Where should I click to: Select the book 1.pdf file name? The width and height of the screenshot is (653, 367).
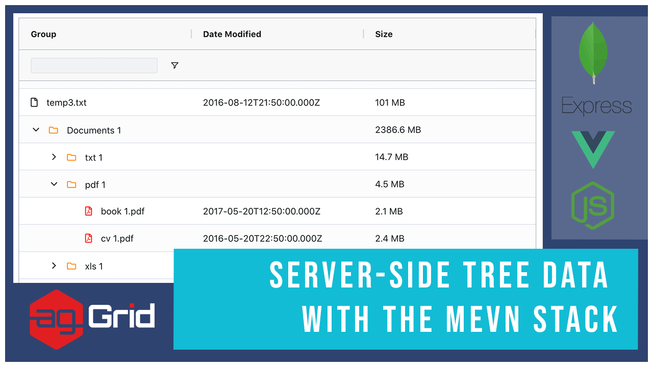pos(122,211)
